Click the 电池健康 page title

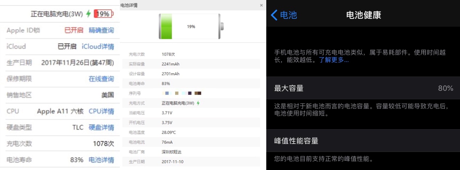click(364, 15)
